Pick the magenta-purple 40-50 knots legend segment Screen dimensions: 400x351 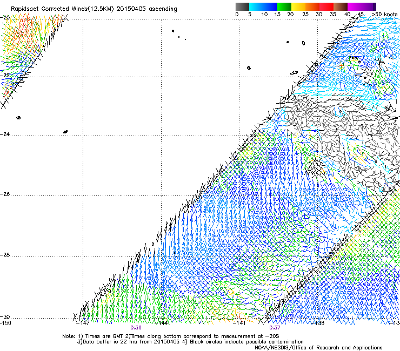coord(362,6)
